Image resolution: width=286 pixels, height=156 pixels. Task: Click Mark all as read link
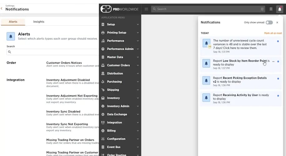tap(273, 33)
